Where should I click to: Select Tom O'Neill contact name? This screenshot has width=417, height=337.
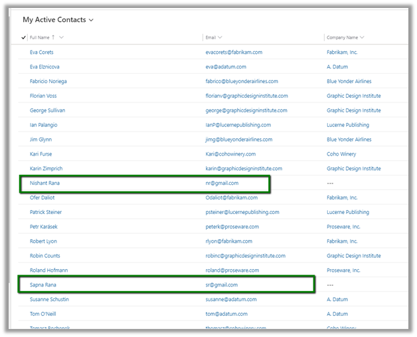coord(44,314)
